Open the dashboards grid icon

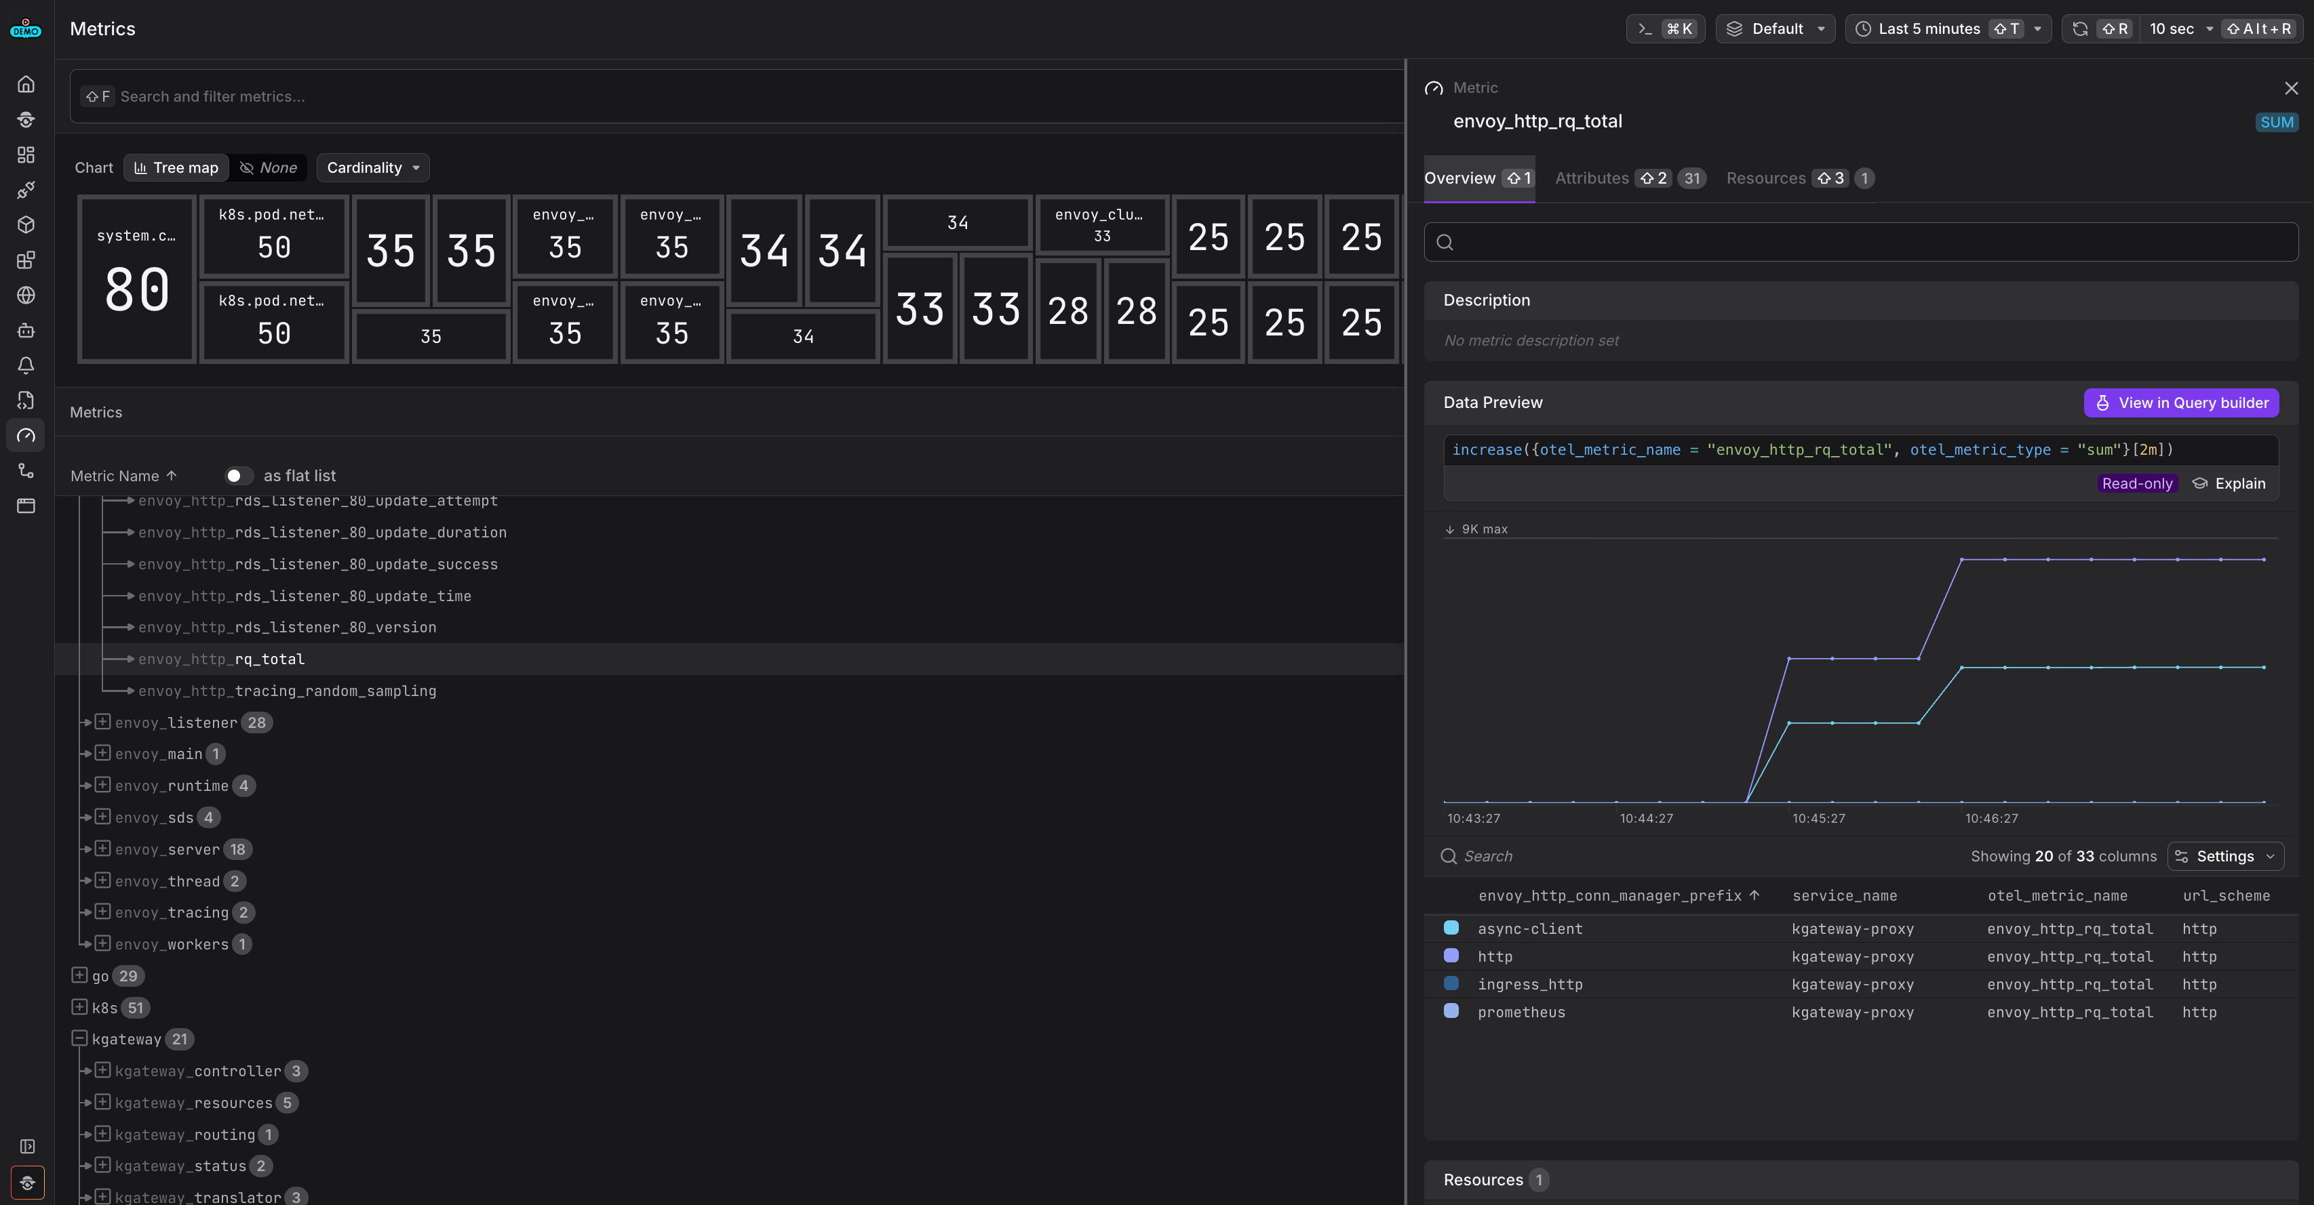tap(26, 155)
